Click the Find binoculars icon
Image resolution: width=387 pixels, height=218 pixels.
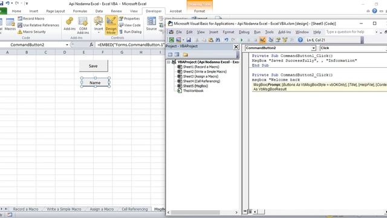(x=218, y=40)
